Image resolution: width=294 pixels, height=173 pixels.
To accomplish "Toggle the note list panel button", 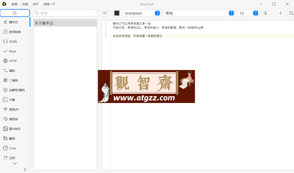I will pyautogui.click(x=105, y=13).
